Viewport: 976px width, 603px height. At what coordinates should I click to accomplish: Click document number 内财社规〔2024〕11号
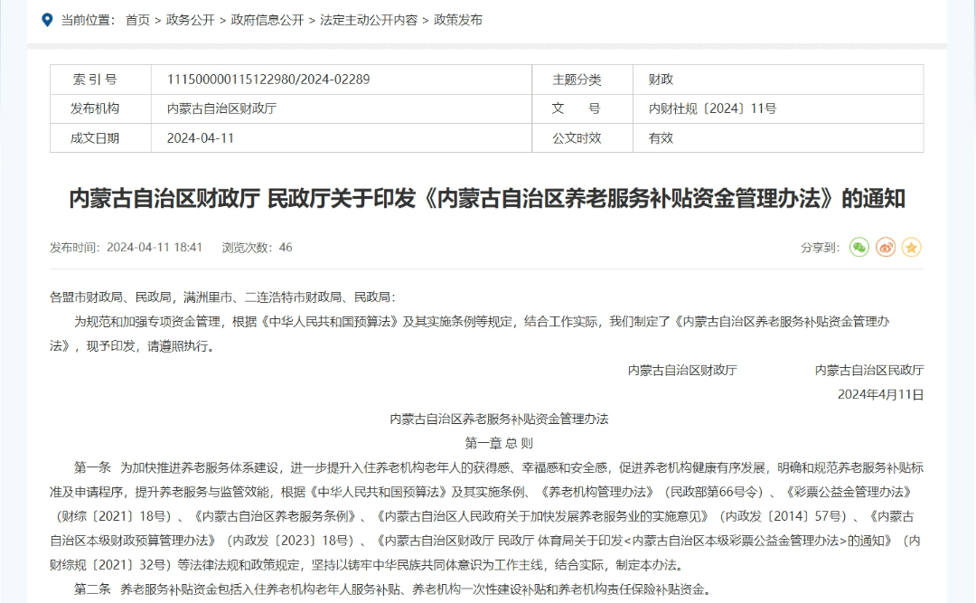click(x=713, y=108)
